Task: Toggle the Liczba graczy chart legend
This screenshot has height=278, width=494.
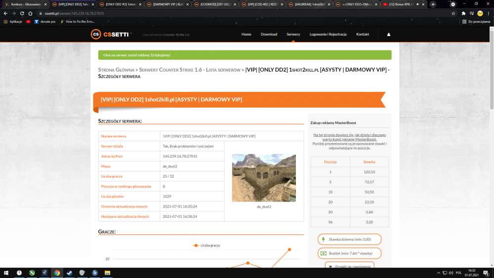Action: [206, 245]
